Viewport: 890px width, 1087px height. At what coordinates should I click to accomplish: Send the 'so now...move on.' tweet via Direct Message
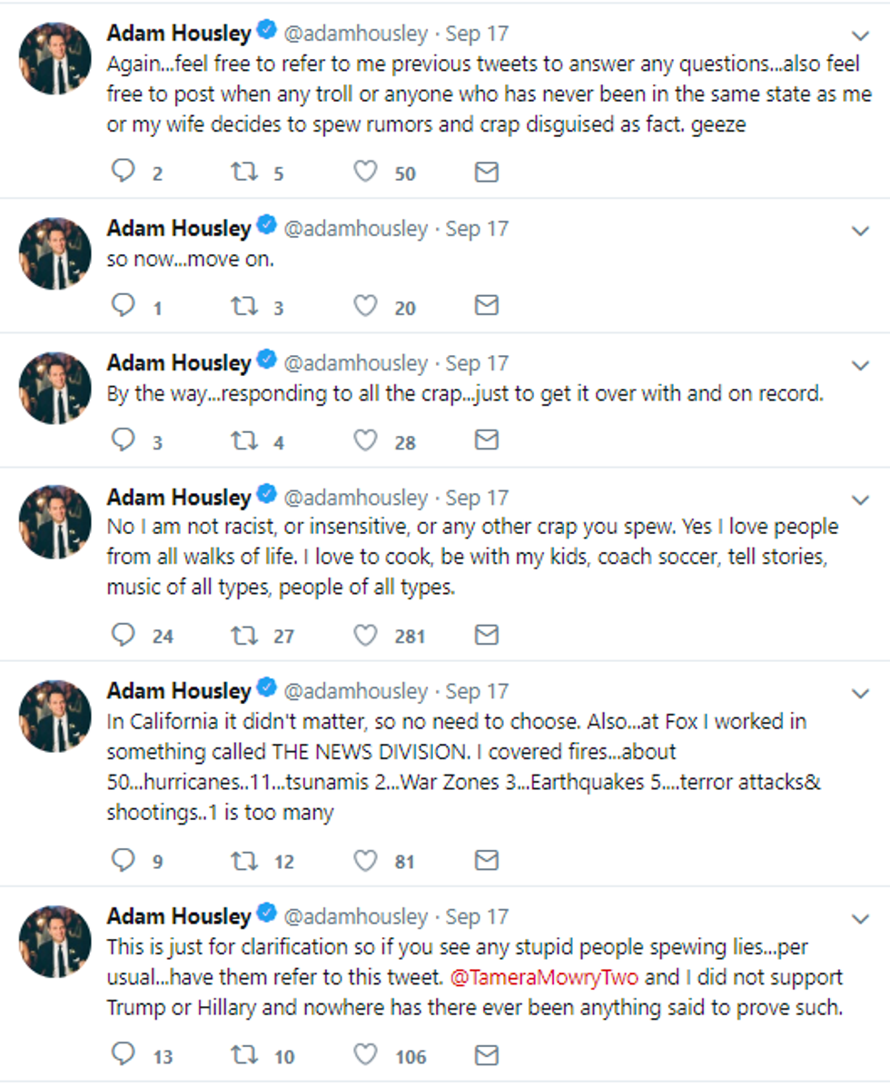(x=487, y=306)
